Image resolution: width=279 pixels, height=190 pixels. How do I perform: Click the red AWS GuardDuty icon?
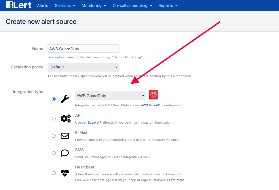153,95
